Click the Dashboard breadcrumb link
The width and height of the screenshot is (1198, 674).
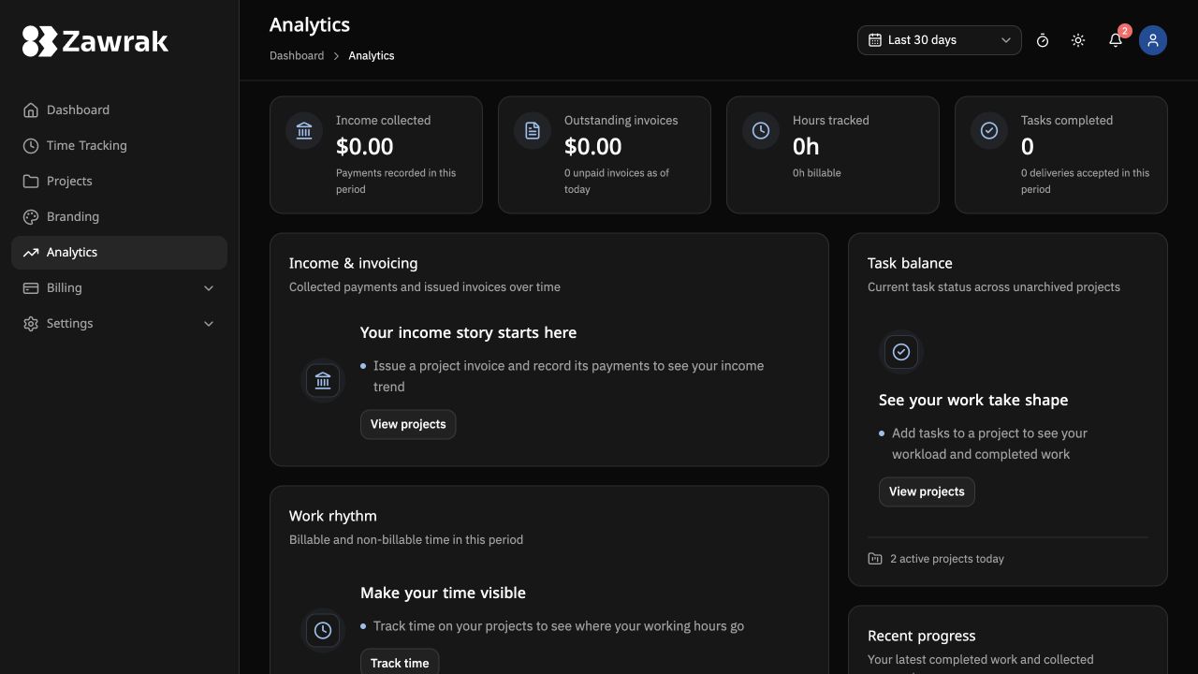(x=297, y=55)
